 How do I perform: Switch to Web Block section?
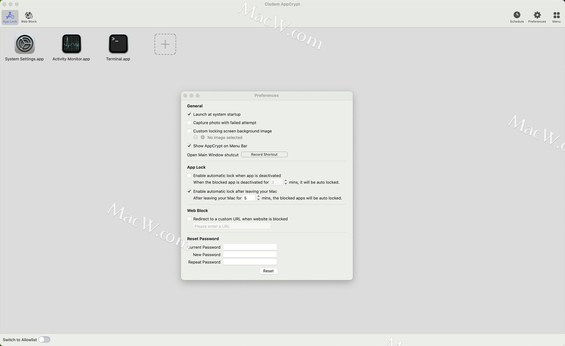[29, 17]
